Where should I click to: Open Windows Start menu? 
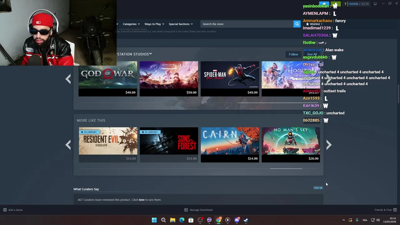(154, 220)
